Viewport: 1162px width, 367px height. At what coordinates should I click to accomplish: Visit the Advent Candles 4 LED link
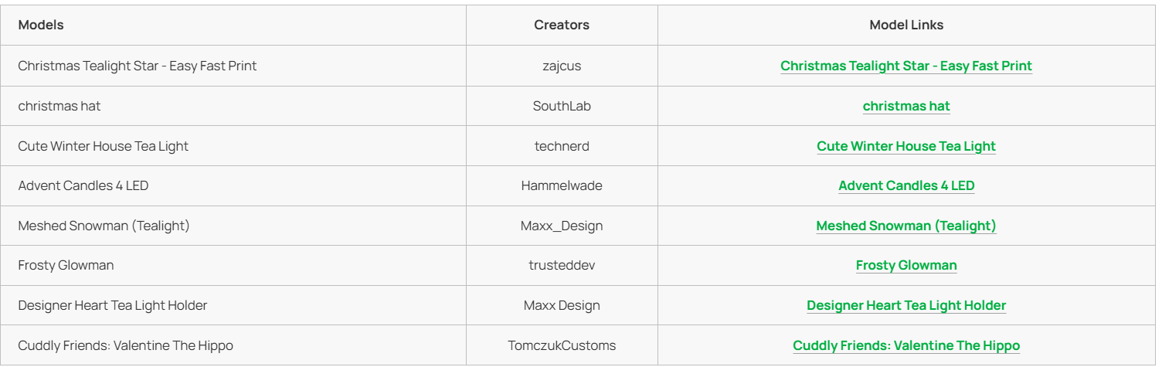[x=906, y=185]
